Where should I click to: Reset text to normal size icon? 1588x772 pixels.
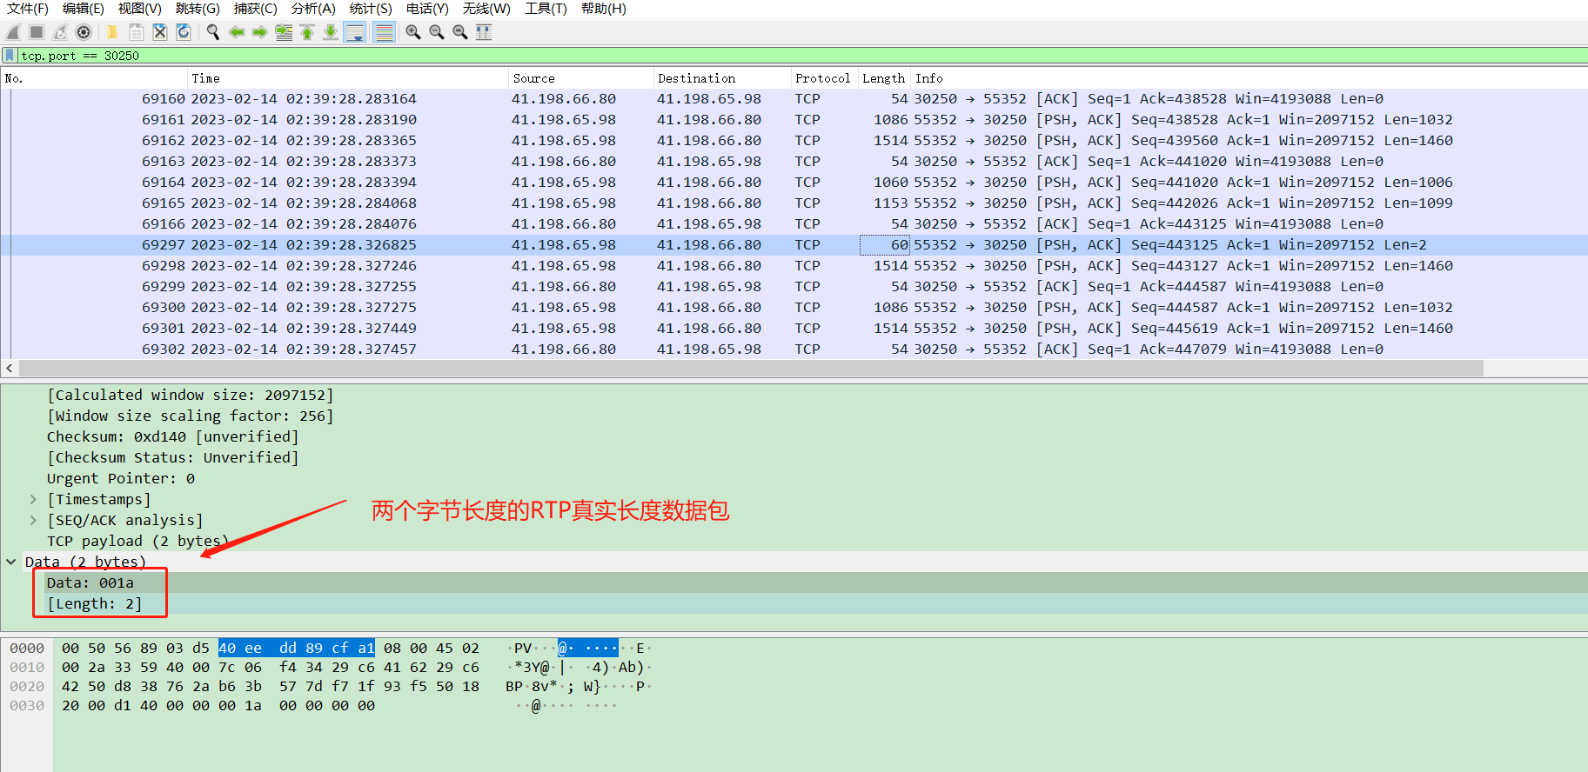pos(460,32)
